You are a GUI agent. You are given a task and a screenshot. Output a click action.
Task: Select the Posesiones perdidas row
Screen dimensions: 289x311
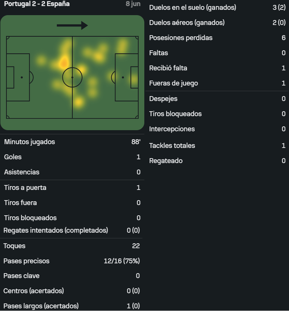pyautogui.click(x=217, y=38)
